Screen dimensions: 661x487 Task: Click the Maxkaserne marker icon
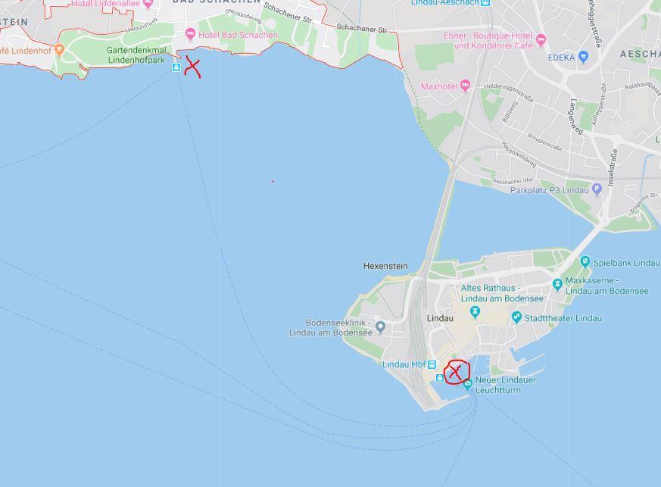pos(557,285)
